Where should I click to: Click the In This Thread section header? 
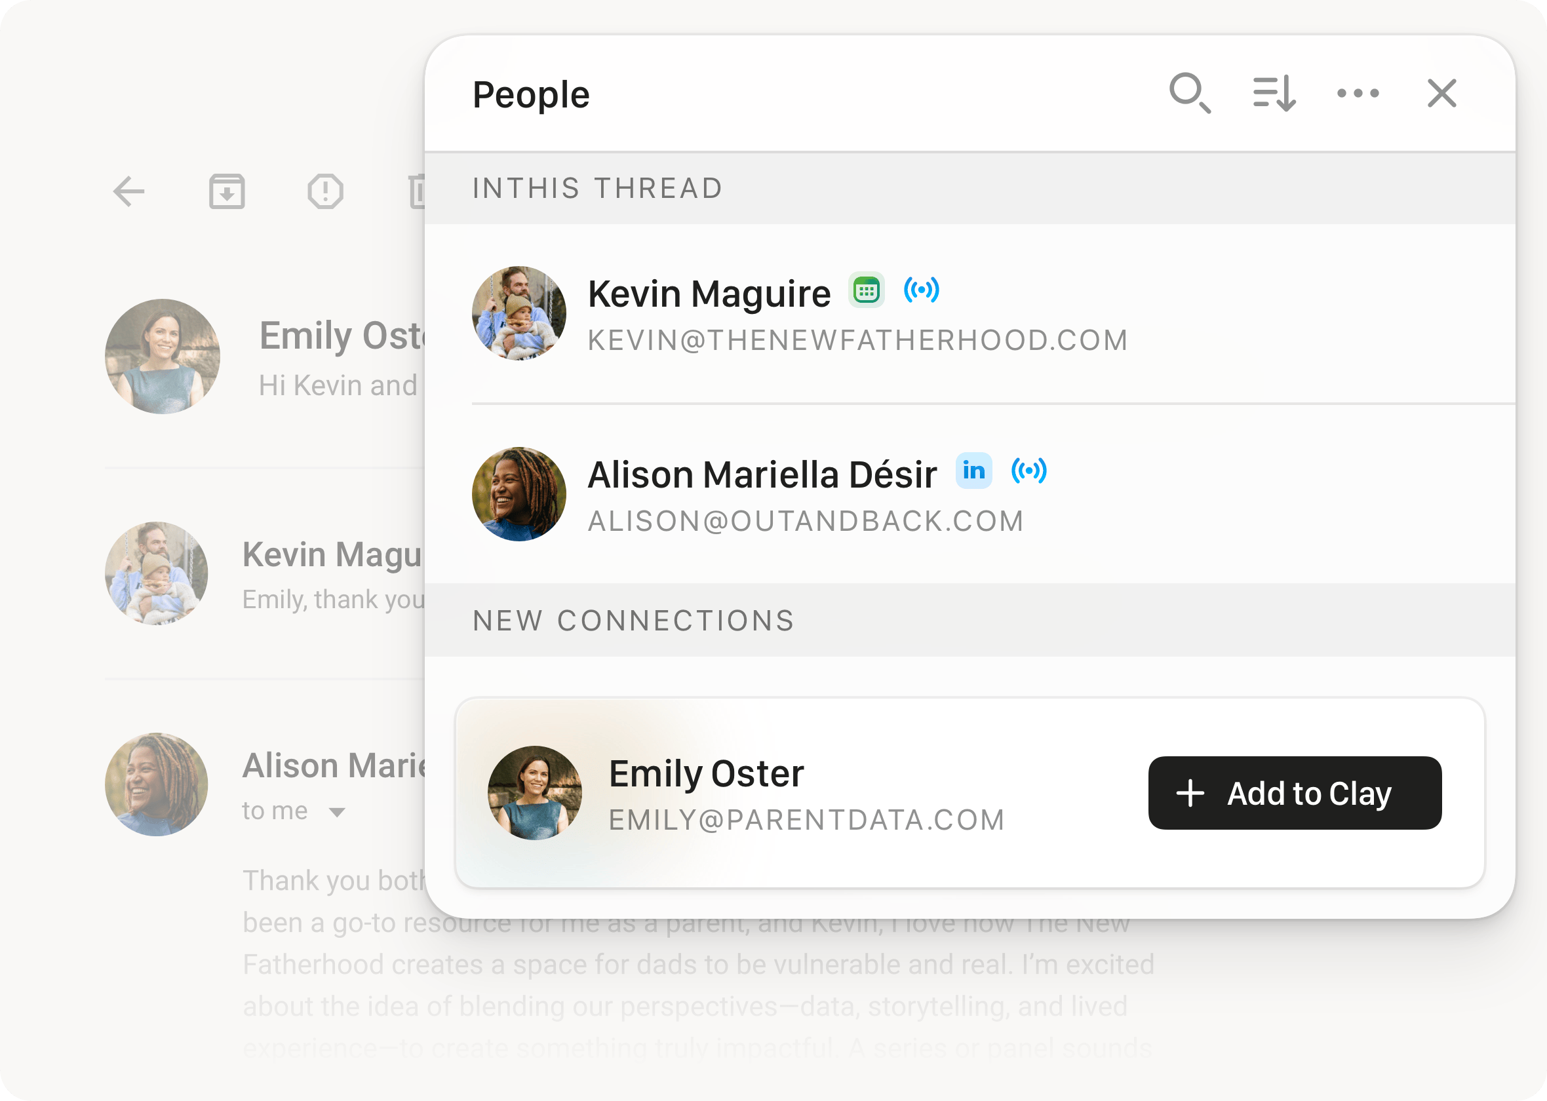click(x=970, y=189)
